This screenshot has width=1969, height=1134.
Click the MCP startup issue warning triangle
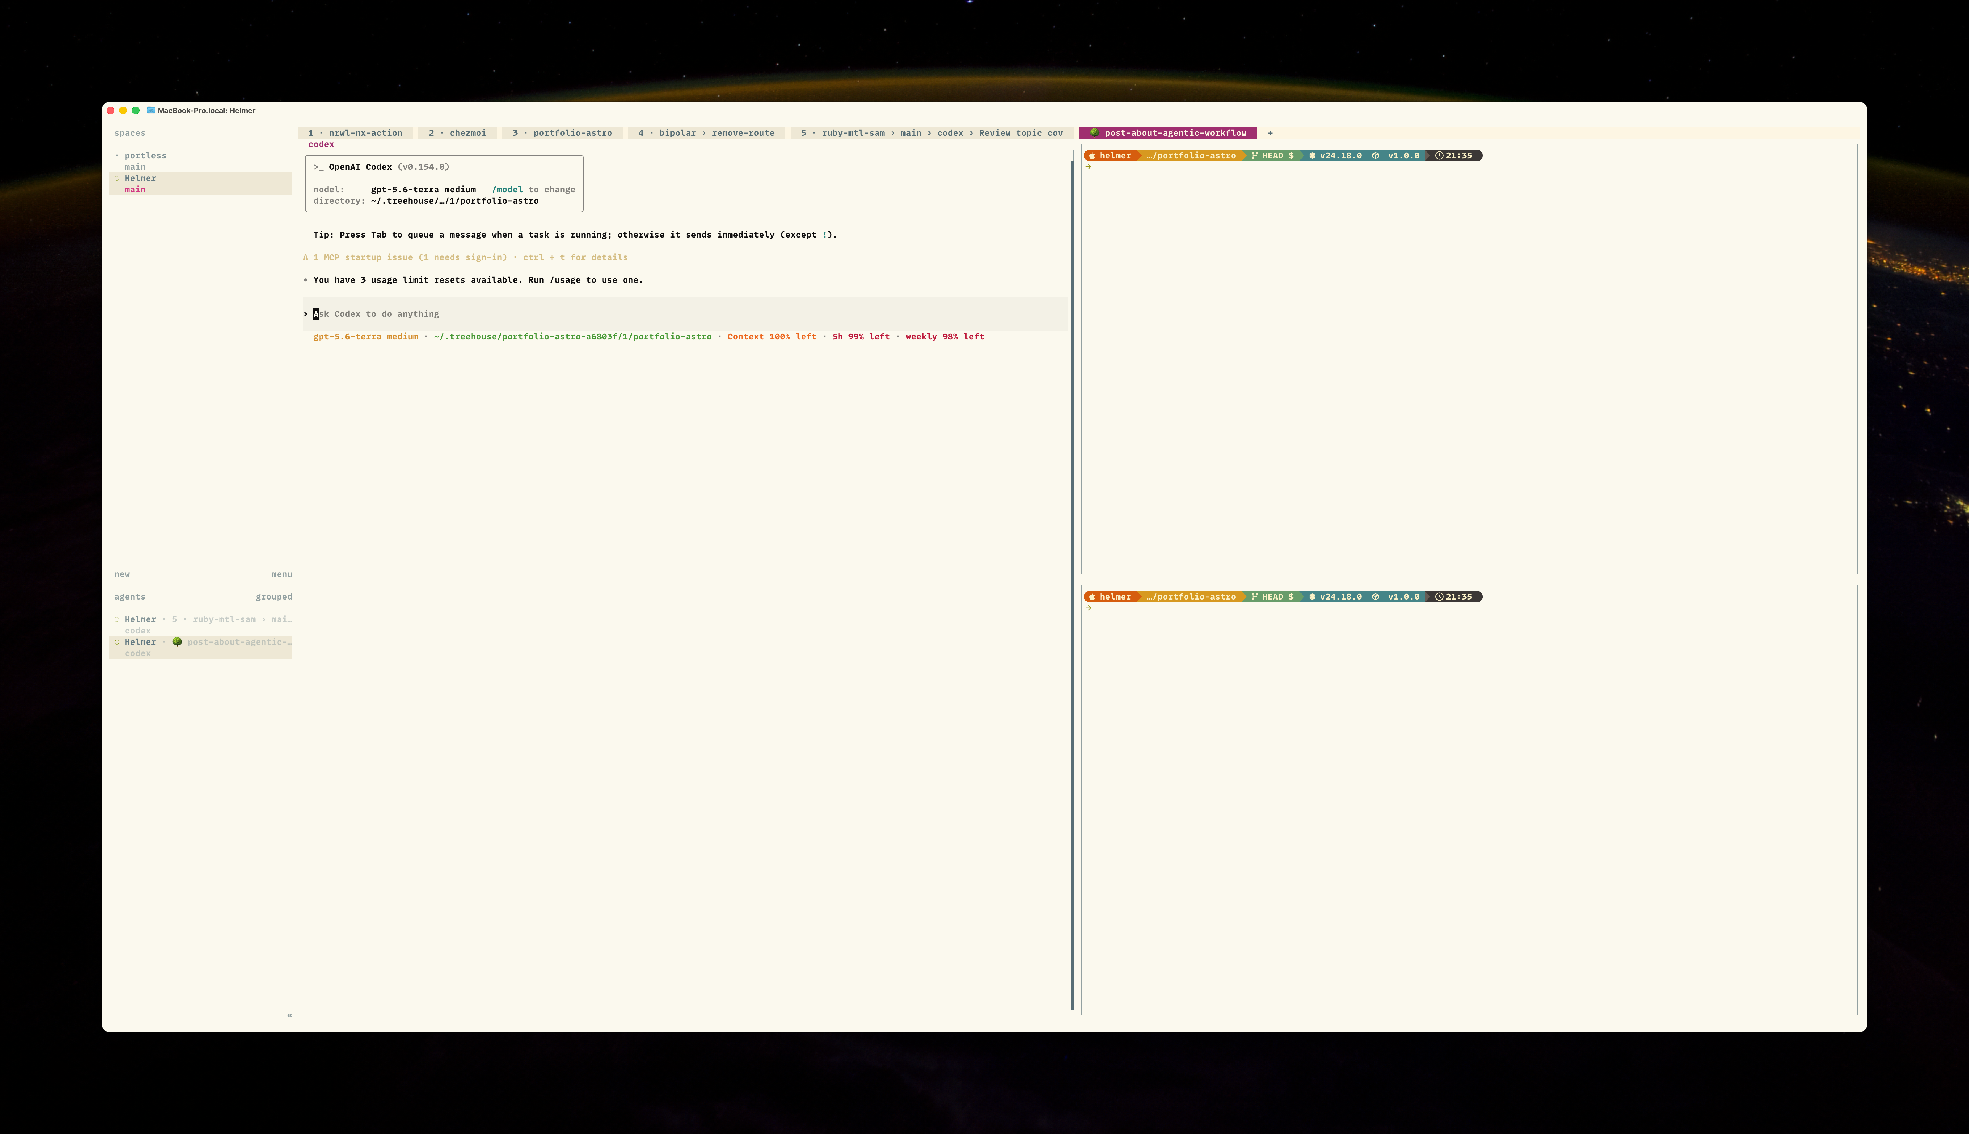tap(305, 257)
